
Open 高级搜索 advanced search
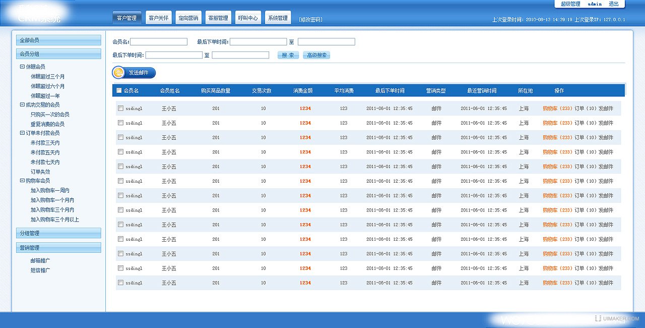click(x=317, y=56)
